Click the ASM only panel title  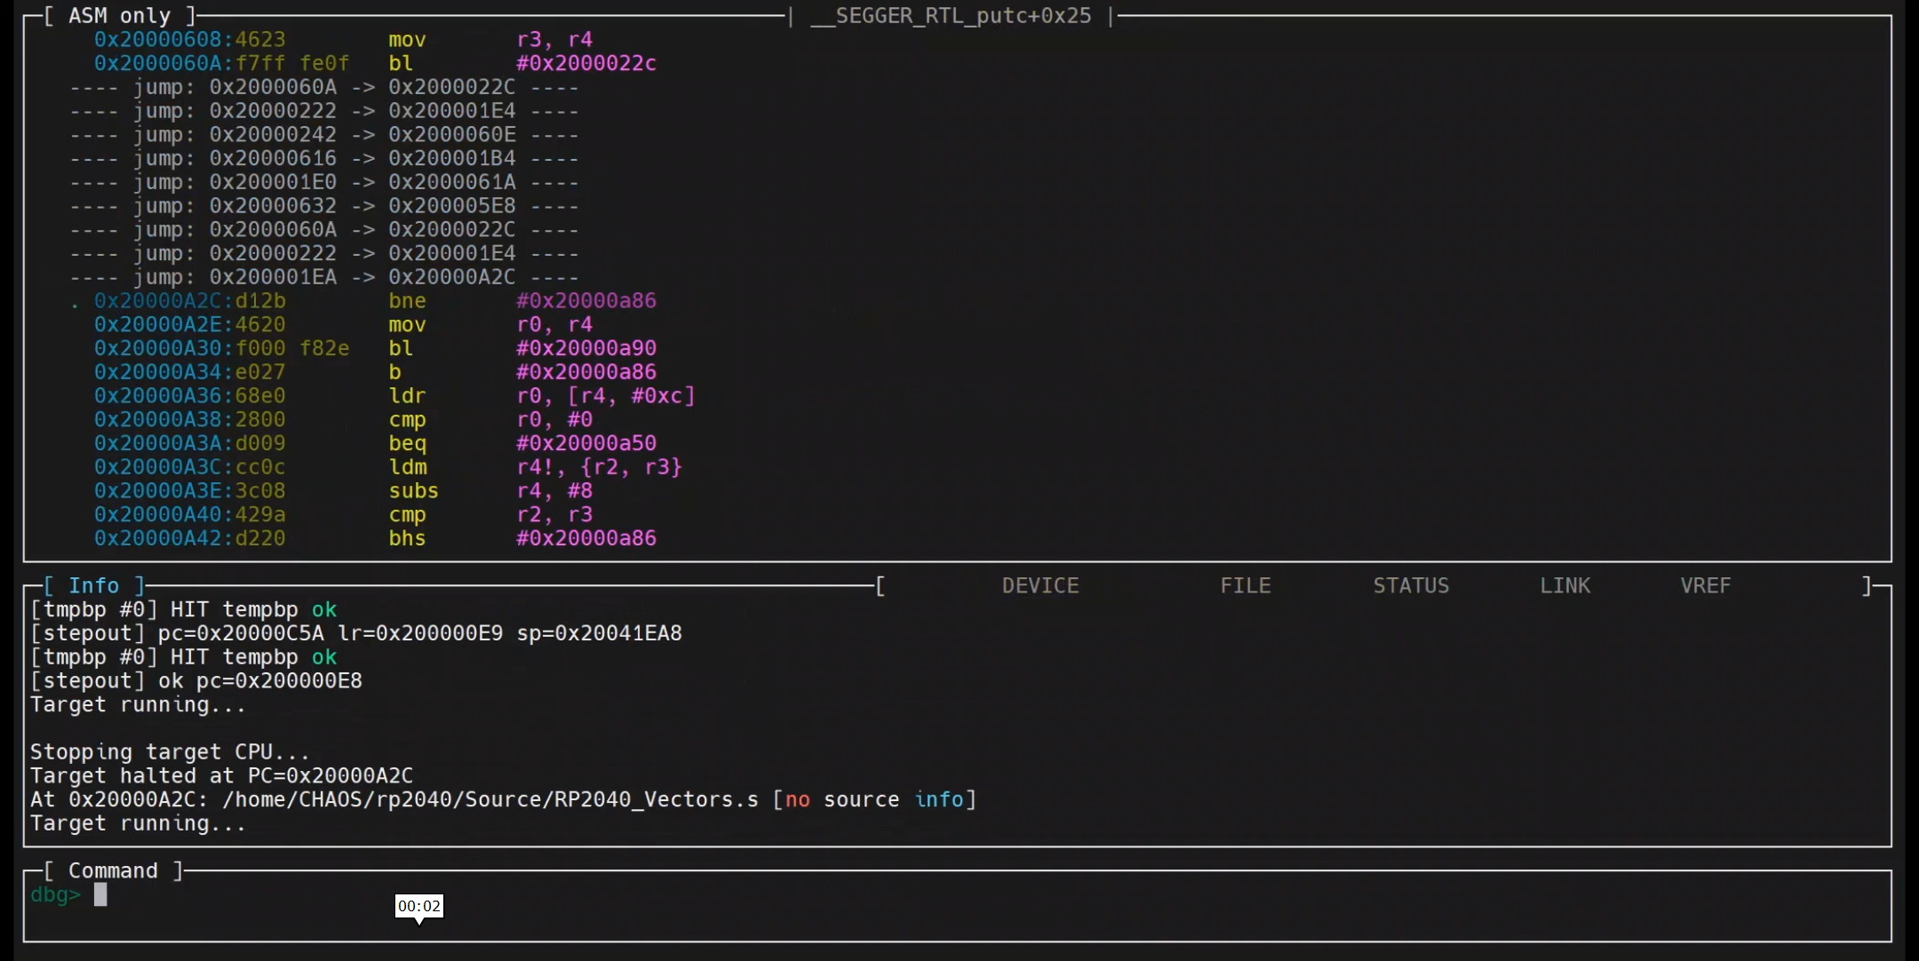pyautogui.click(x=119, y=16)
